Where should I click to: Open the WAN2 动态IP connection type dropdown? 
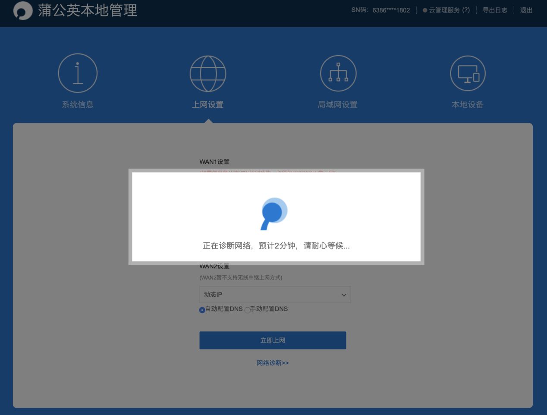tap(275, 295)
